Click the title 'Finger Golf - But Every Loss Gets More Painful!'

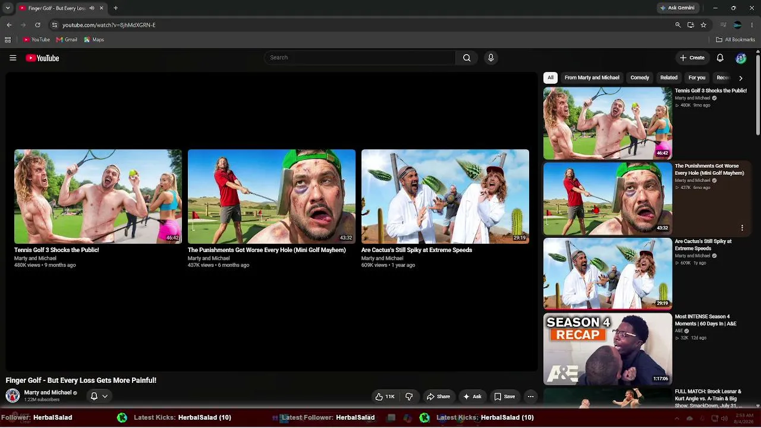click(x=81, y=380)
